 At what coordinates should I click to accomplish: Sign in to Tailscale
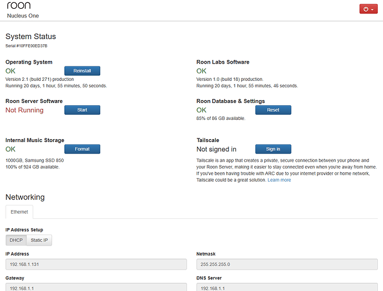coord(273,149)
